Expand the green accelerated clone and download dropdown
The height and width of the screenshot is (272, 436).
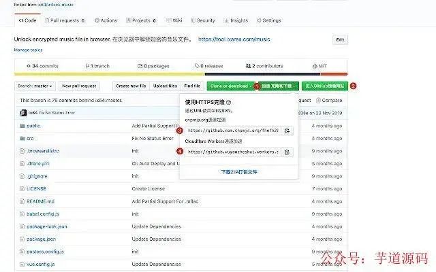[x=279, y=86]
